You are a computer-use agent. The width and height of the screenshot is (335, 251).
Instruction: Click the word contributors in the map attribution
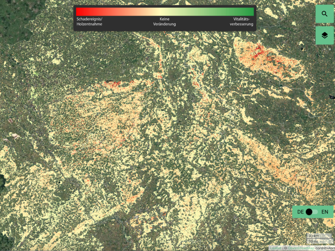[x=325, y=248]
